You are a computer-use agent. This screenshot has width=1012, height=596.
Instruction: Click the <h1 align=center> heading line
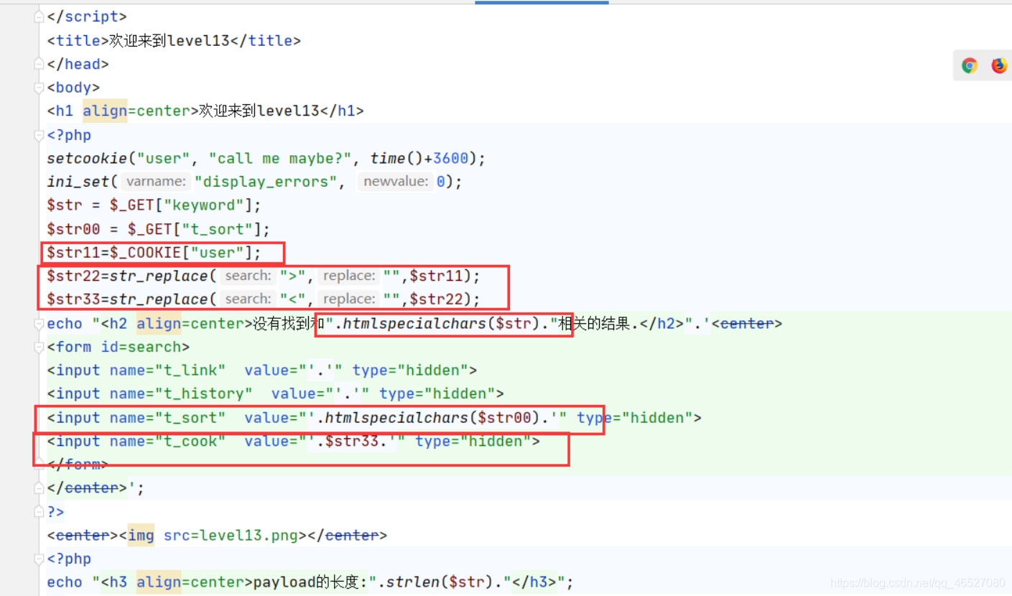[x=205, y=111]
